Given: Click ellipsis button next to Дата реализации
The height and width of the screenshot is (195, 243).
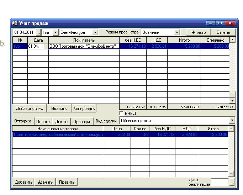Looking at the screenshot, I should pos(232,183).
